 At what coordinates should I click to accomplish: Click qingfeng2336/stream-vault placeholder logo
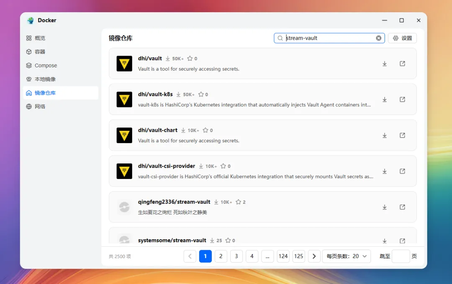coord(124,207)
